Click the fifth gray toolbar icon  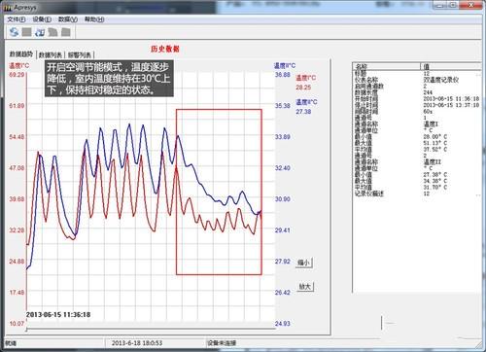click(66, 32)
